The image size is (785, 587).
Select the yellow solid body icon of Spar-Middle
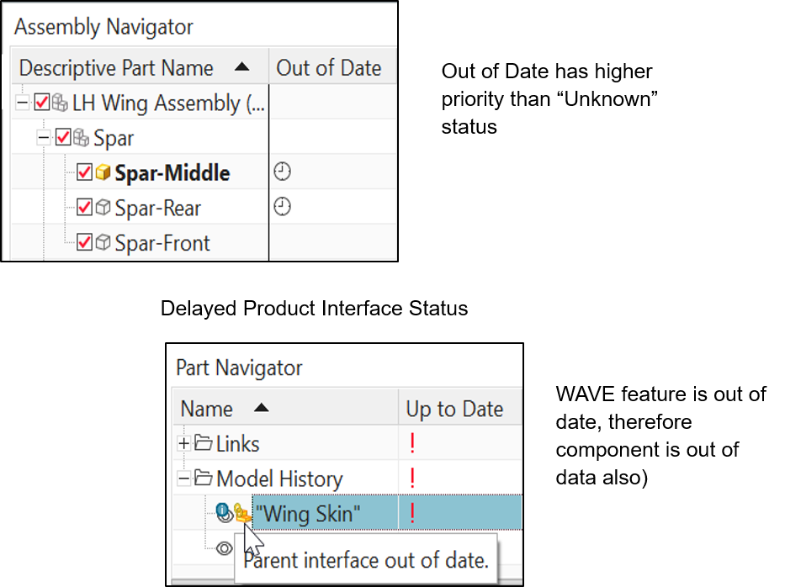[102, 172]
